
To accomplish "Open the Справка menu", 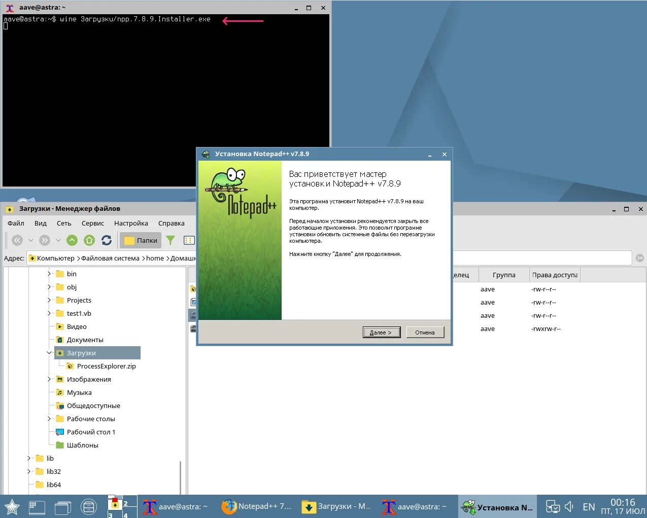I will click(172, 223).
